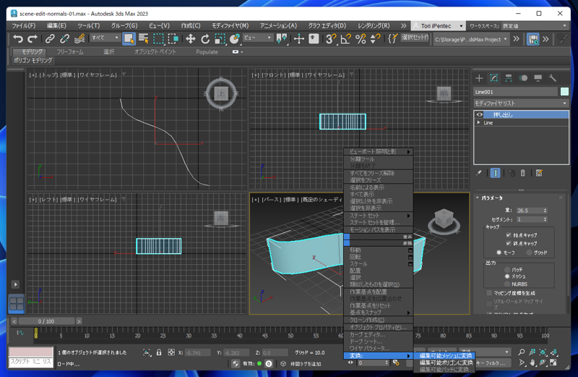
Task: Choose 編集可能メッシュに変換 in submenu
Action: [x=445, y=355]
